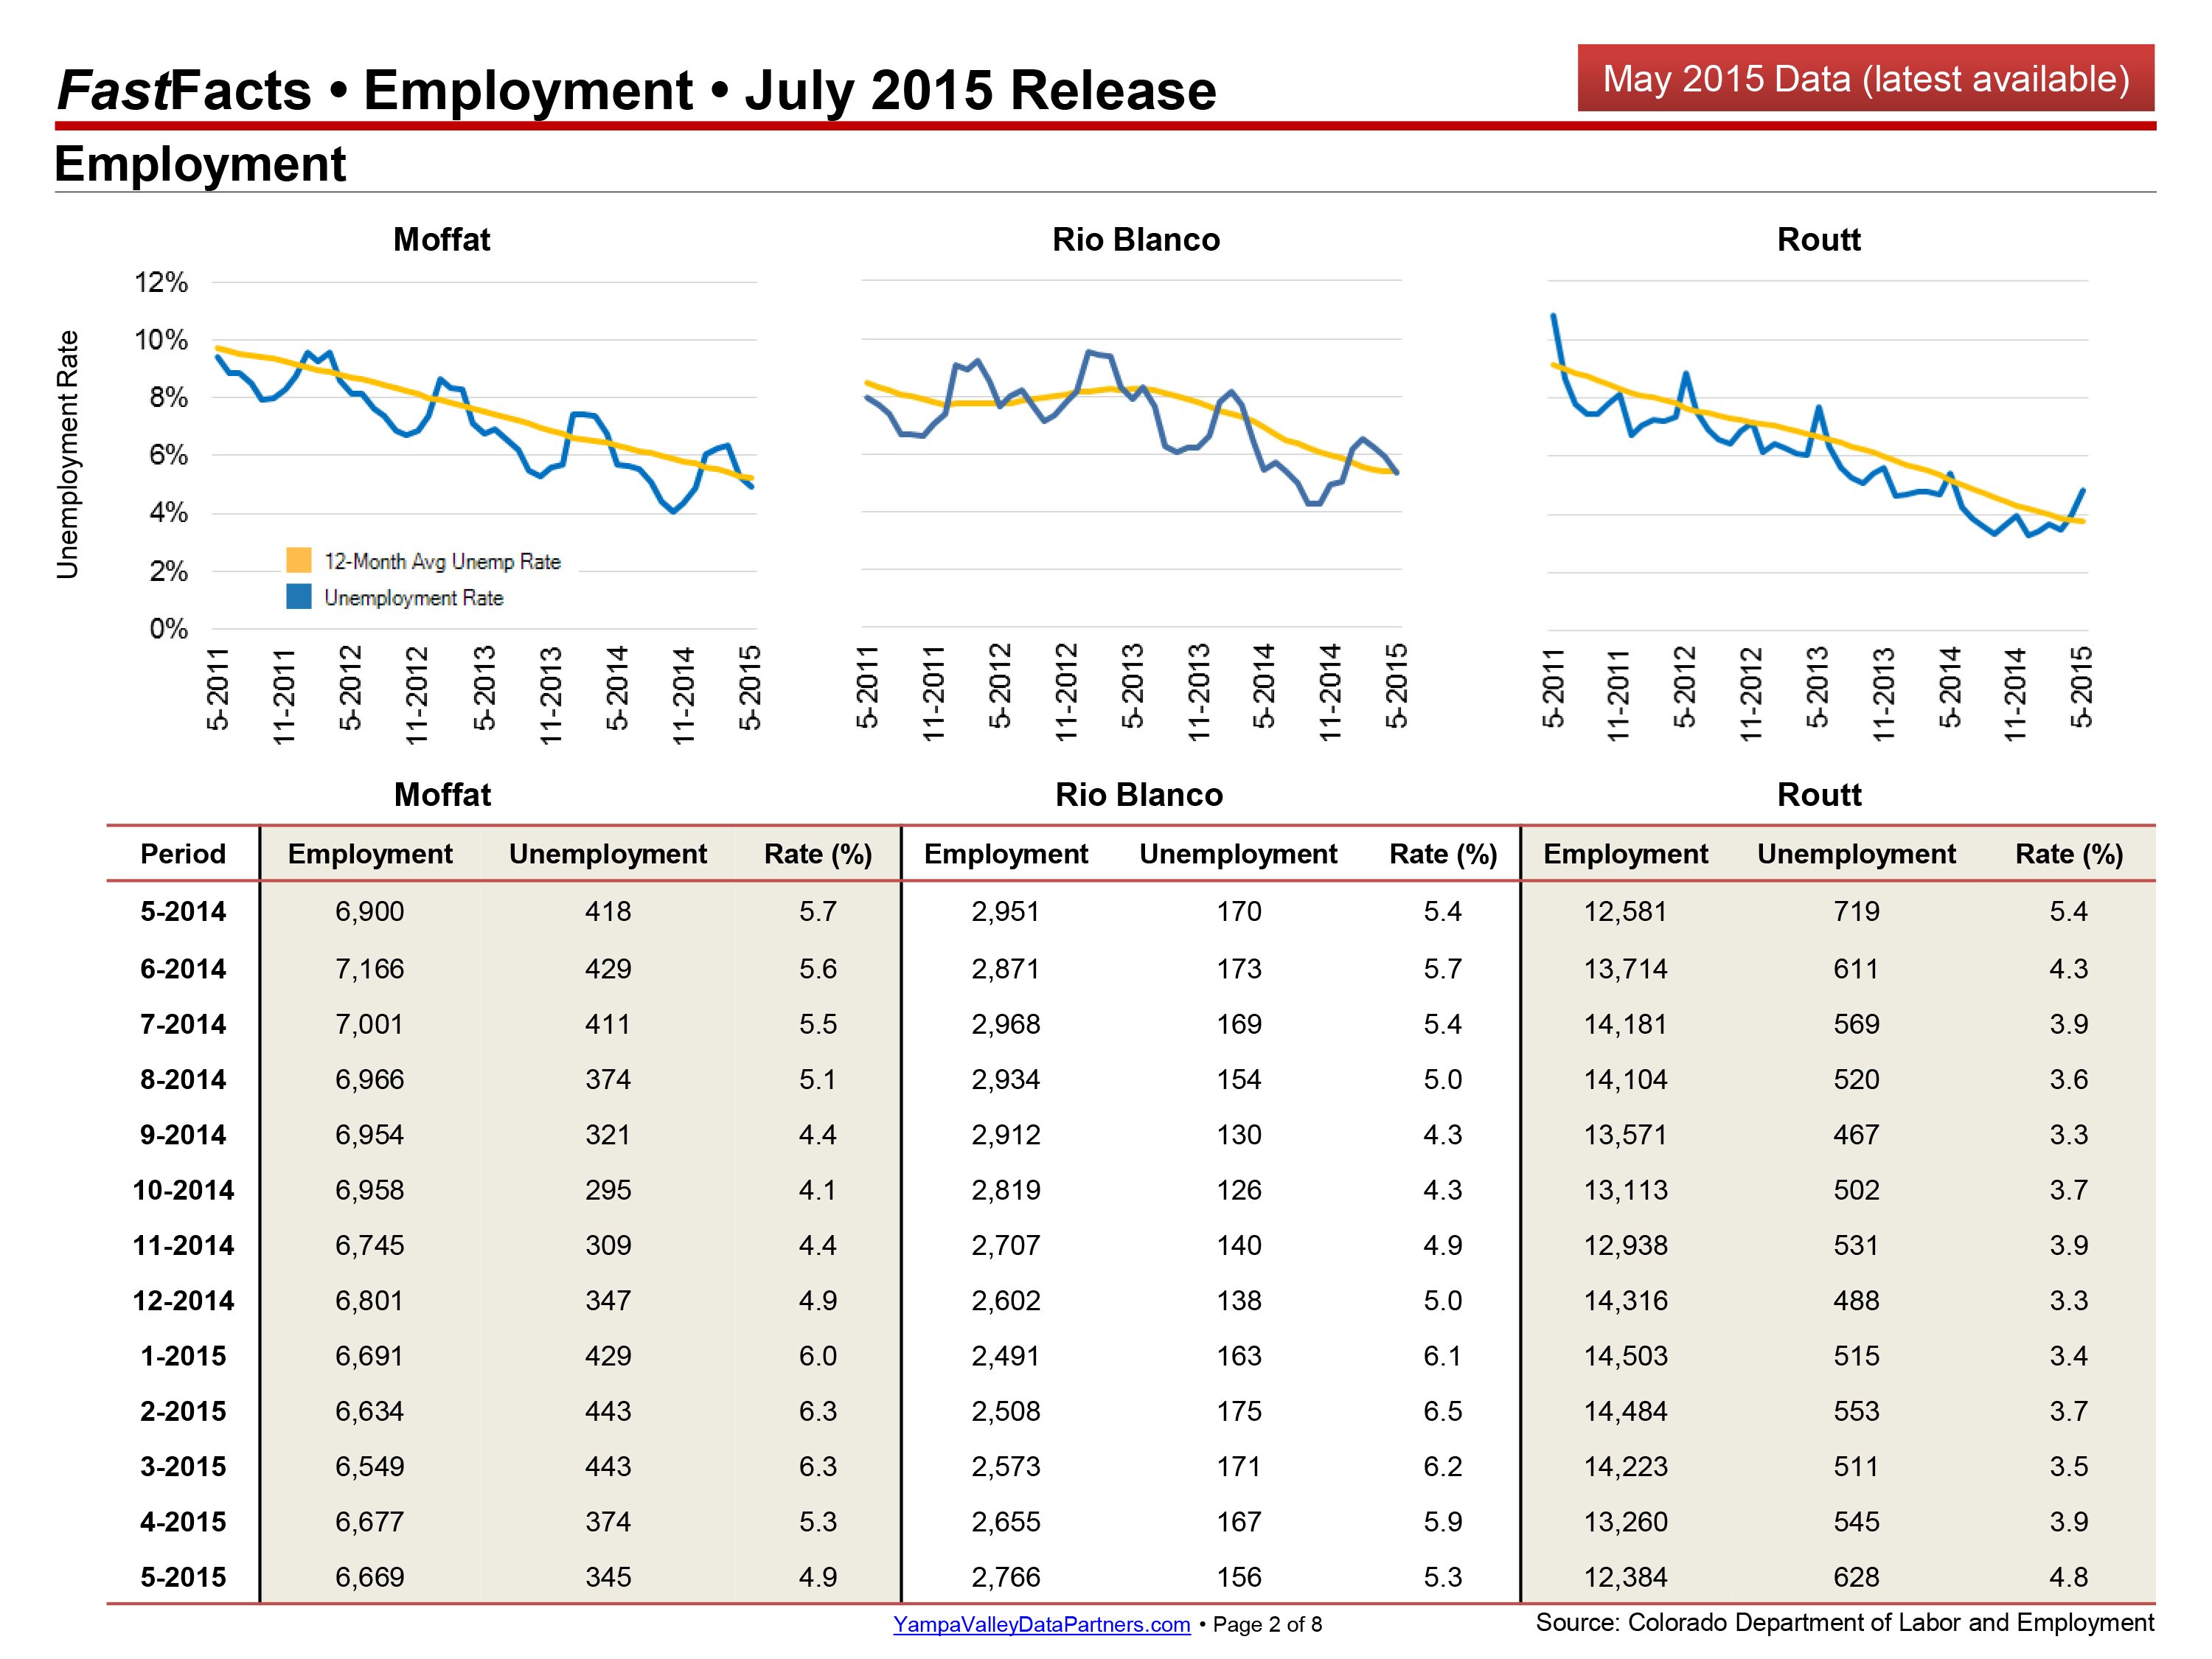Click the Rio Blanco chart title above the graph

[1136, 240]
